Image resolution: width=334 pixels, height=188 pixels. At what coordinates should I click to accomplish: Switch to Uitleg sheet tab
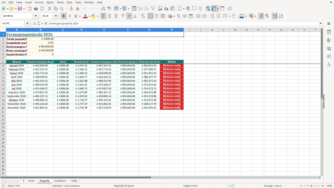tap(74, 181)
